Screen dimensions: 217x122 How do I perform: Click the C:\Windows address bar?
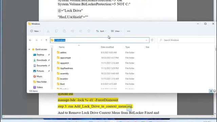click(x=100, y=40)
